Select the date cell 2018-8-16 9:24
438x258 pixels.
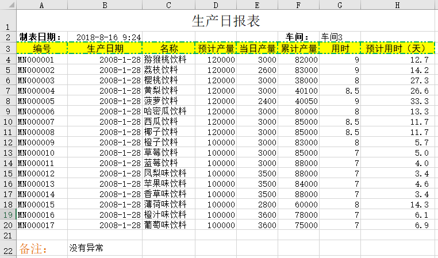coord(109,37)
